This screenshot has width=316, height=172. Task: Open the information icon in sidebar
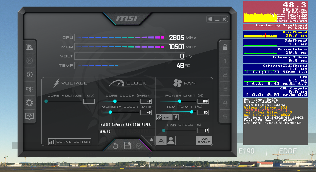tap(29, 75)
